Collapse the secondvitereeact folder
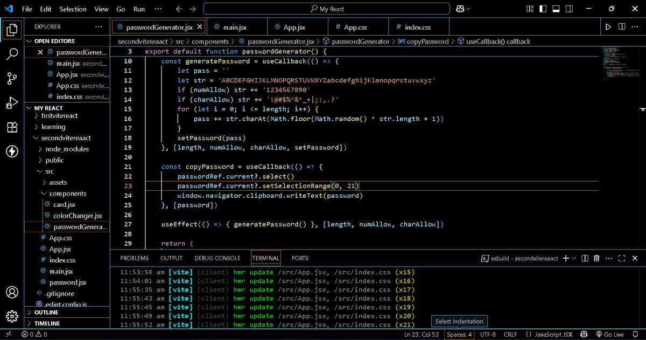Image resolution: width=646 pixels, height=340 pixels. tap(67, 138)
